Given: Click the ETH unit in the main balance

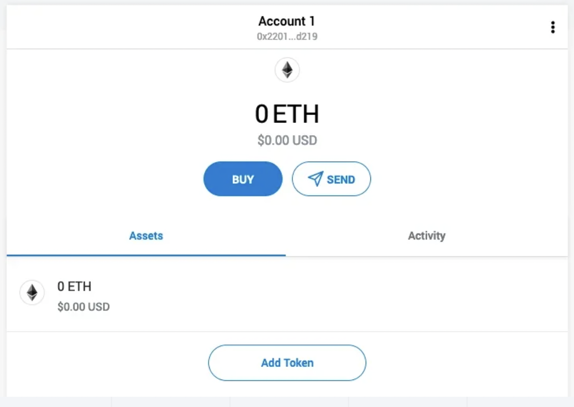Looking at the screenshot, I should click(296, 114).
